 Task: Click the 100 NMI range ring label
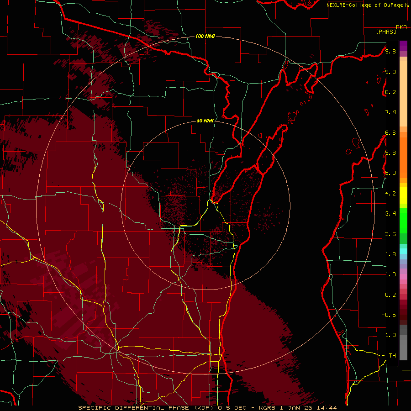[x=205, y=36]
